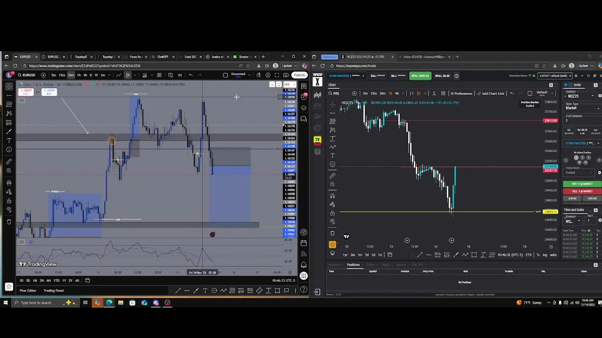Take a chart snapshot with camera icon
This screenshot has height=338, width=602.
(286, 75)
